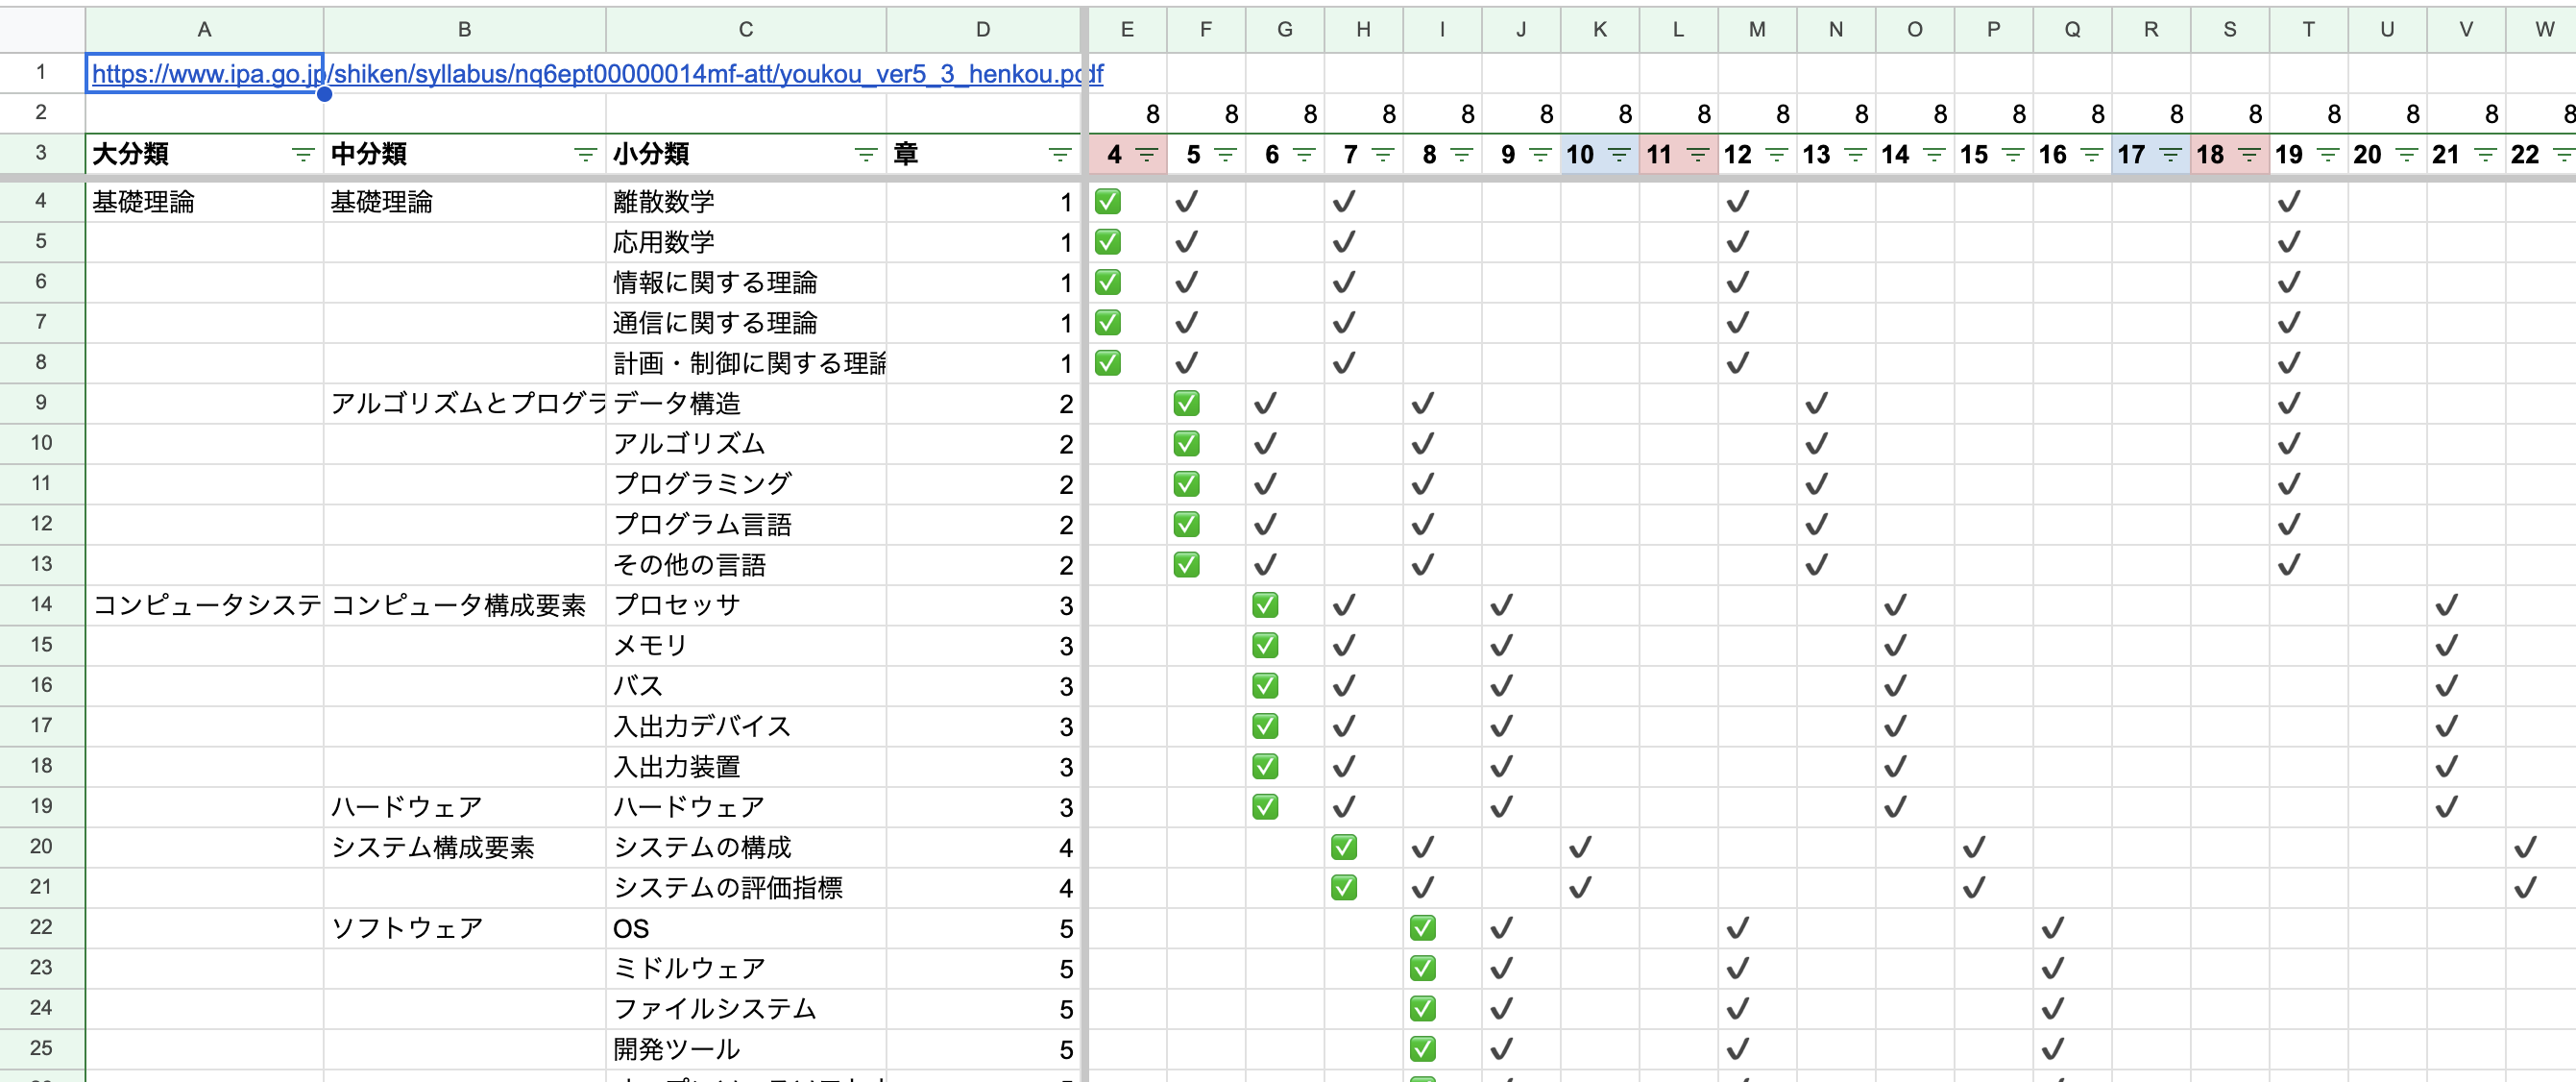
Task: Select row 20 by clicking its row number
Action: pos(41,847)
